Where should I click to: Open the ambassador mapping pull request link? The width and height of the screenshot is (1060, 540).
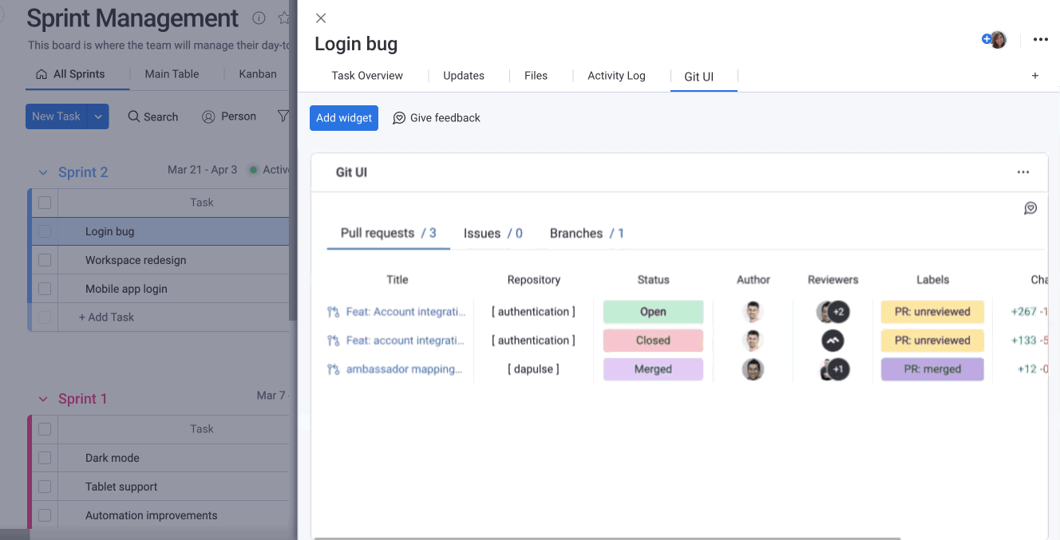pos(403,369)
